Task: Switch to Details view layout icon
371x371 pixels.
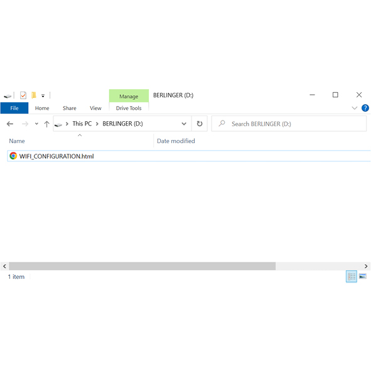Action: [x=352, y=276]
